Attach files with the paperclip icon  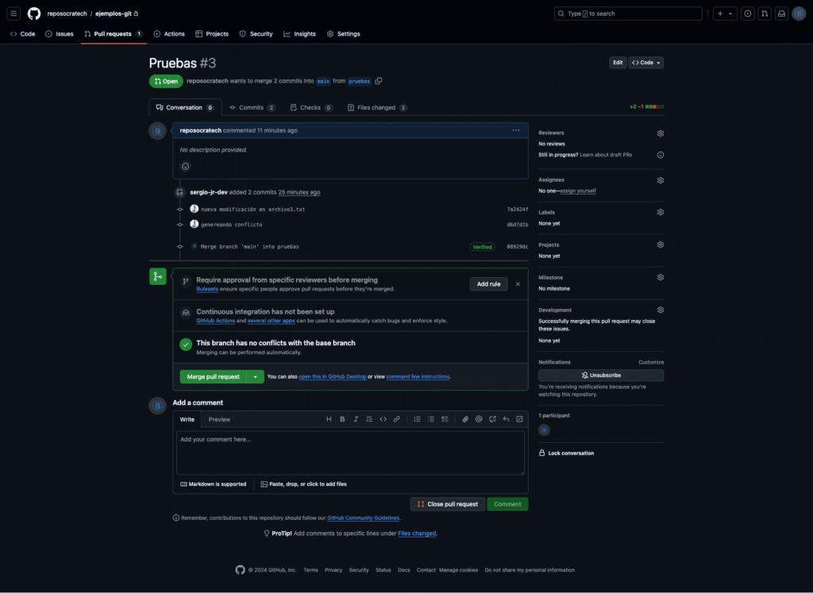point(465,419)
